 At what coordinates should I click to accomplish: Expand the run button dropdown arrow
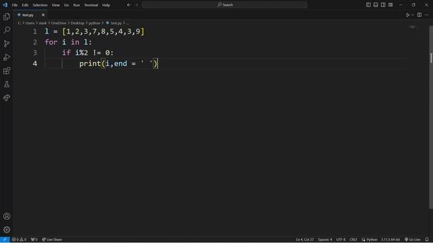coord(413,15)
